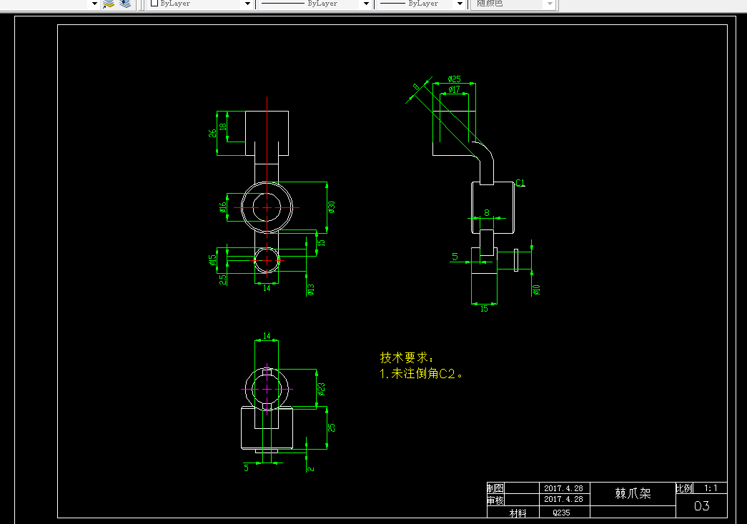747x524 pixels.
Task: Select the C1 chamfer annotation
Action: point(520,183)
